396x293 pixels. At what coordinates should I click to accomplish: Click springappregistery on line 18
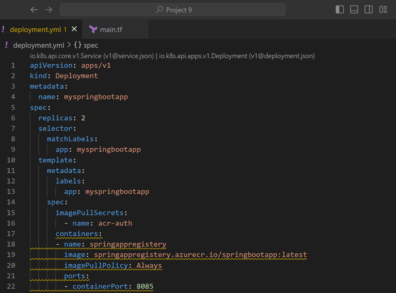tap(128, 244)
